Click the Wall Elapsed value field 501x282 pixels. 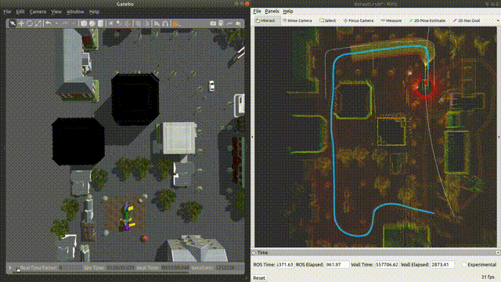point(442,265)
